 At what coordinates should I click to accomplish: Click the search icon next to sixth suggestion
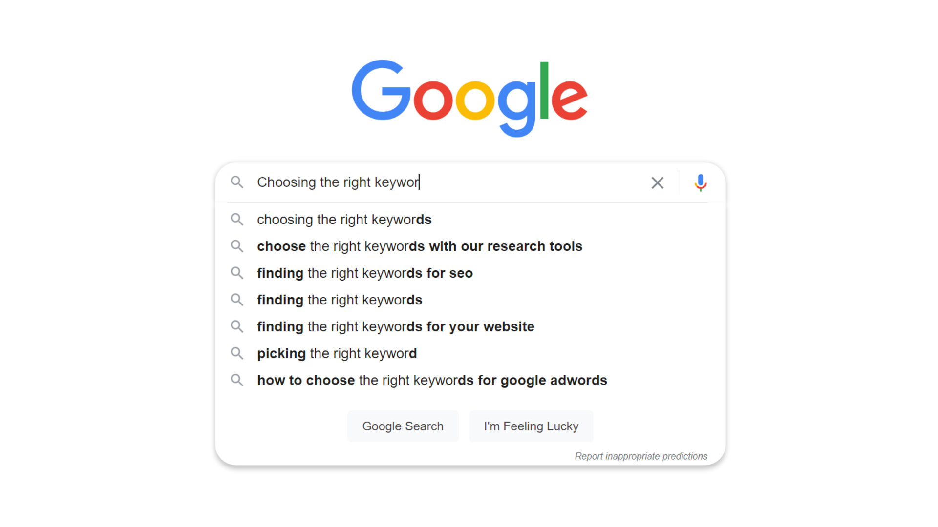236,353
